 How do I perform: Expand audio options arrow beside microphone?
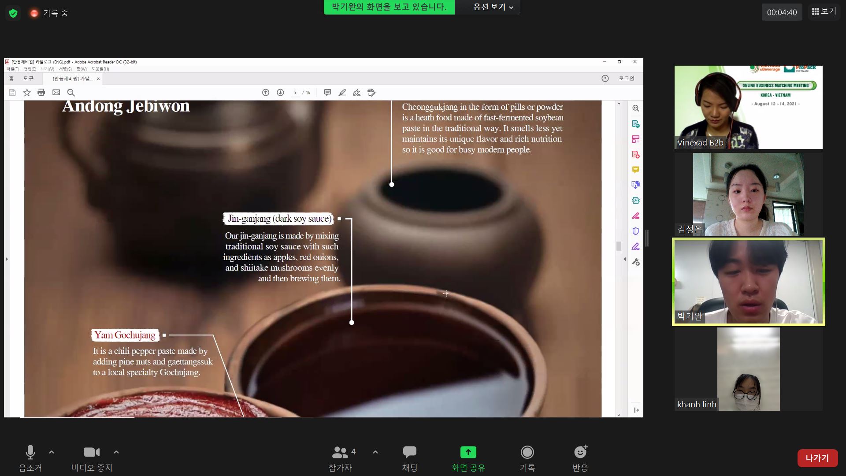click(52, 452)
